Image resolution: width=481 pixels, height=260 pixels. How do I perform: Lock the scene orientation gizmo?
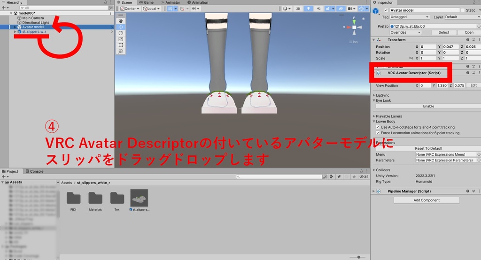[x=364, y=18]
